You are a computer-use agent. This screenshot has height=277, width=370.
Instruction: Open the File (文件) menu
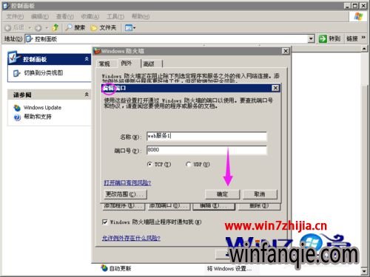(x=15, y=16)
